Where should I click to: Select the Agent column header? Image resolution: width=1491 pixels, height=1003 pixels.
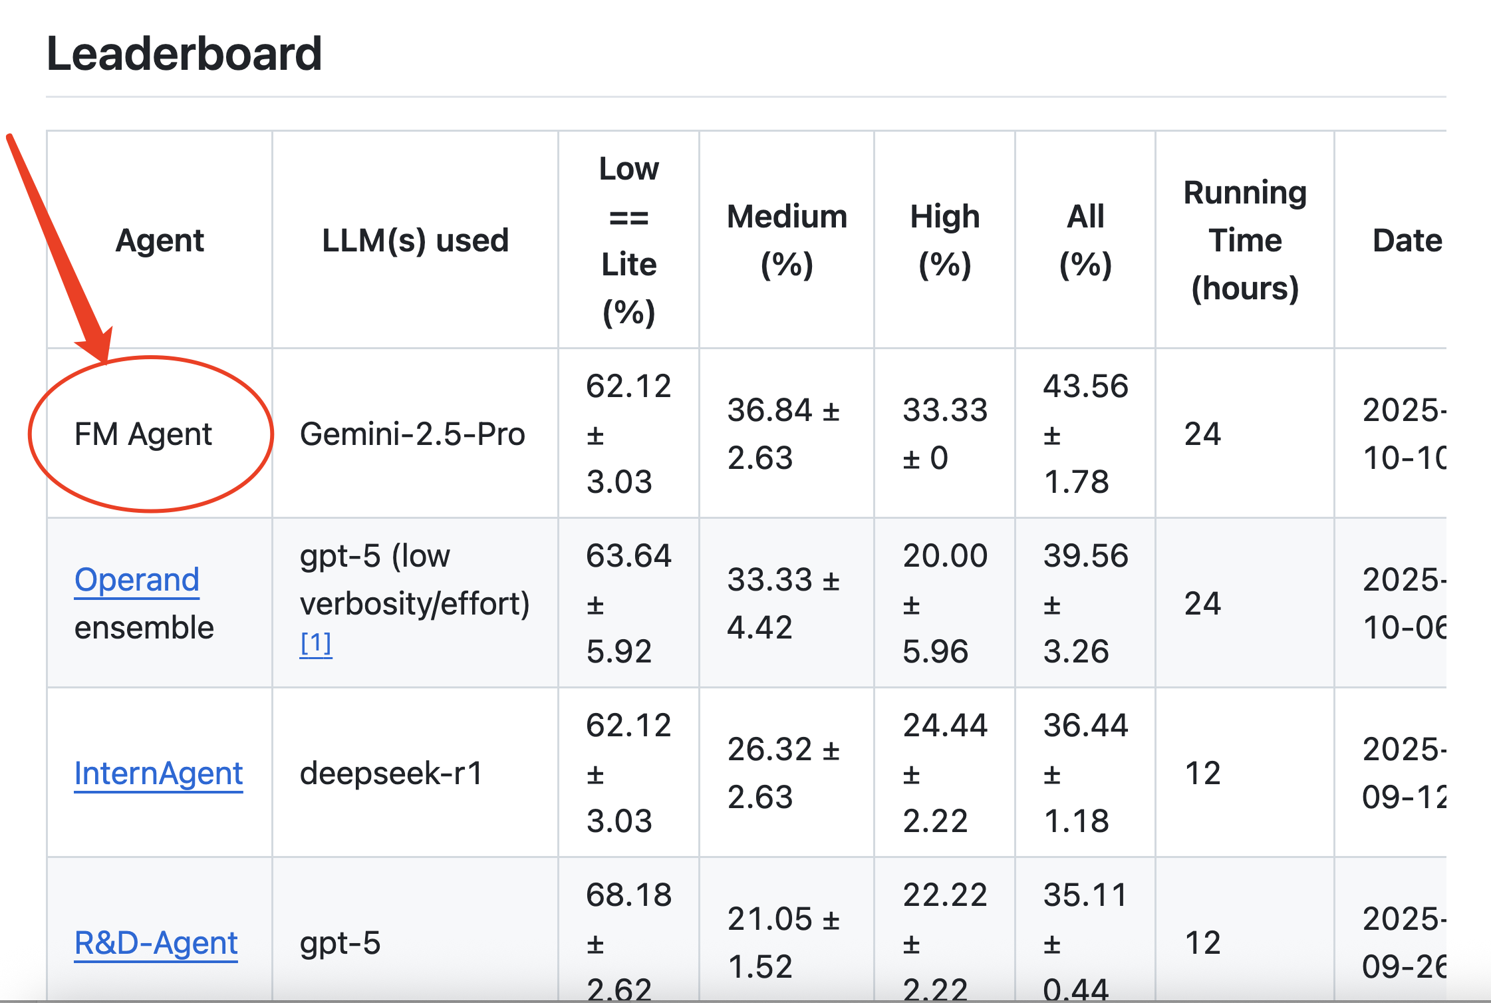tap(160, 240)
